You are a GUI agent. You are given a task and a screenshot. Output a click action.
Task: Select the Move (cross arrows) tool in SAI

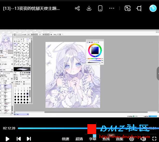(x=14, y=41)
